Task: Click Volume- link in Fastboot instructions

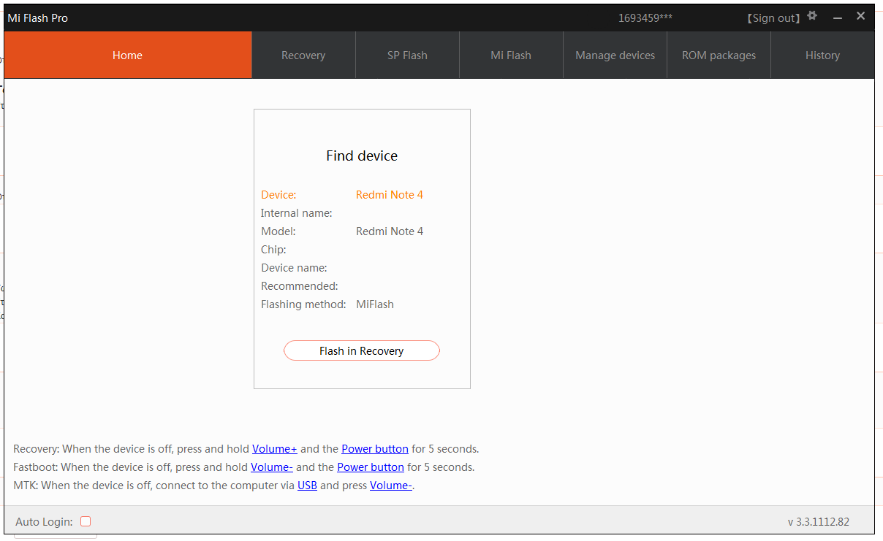Action: coord(272,467)
